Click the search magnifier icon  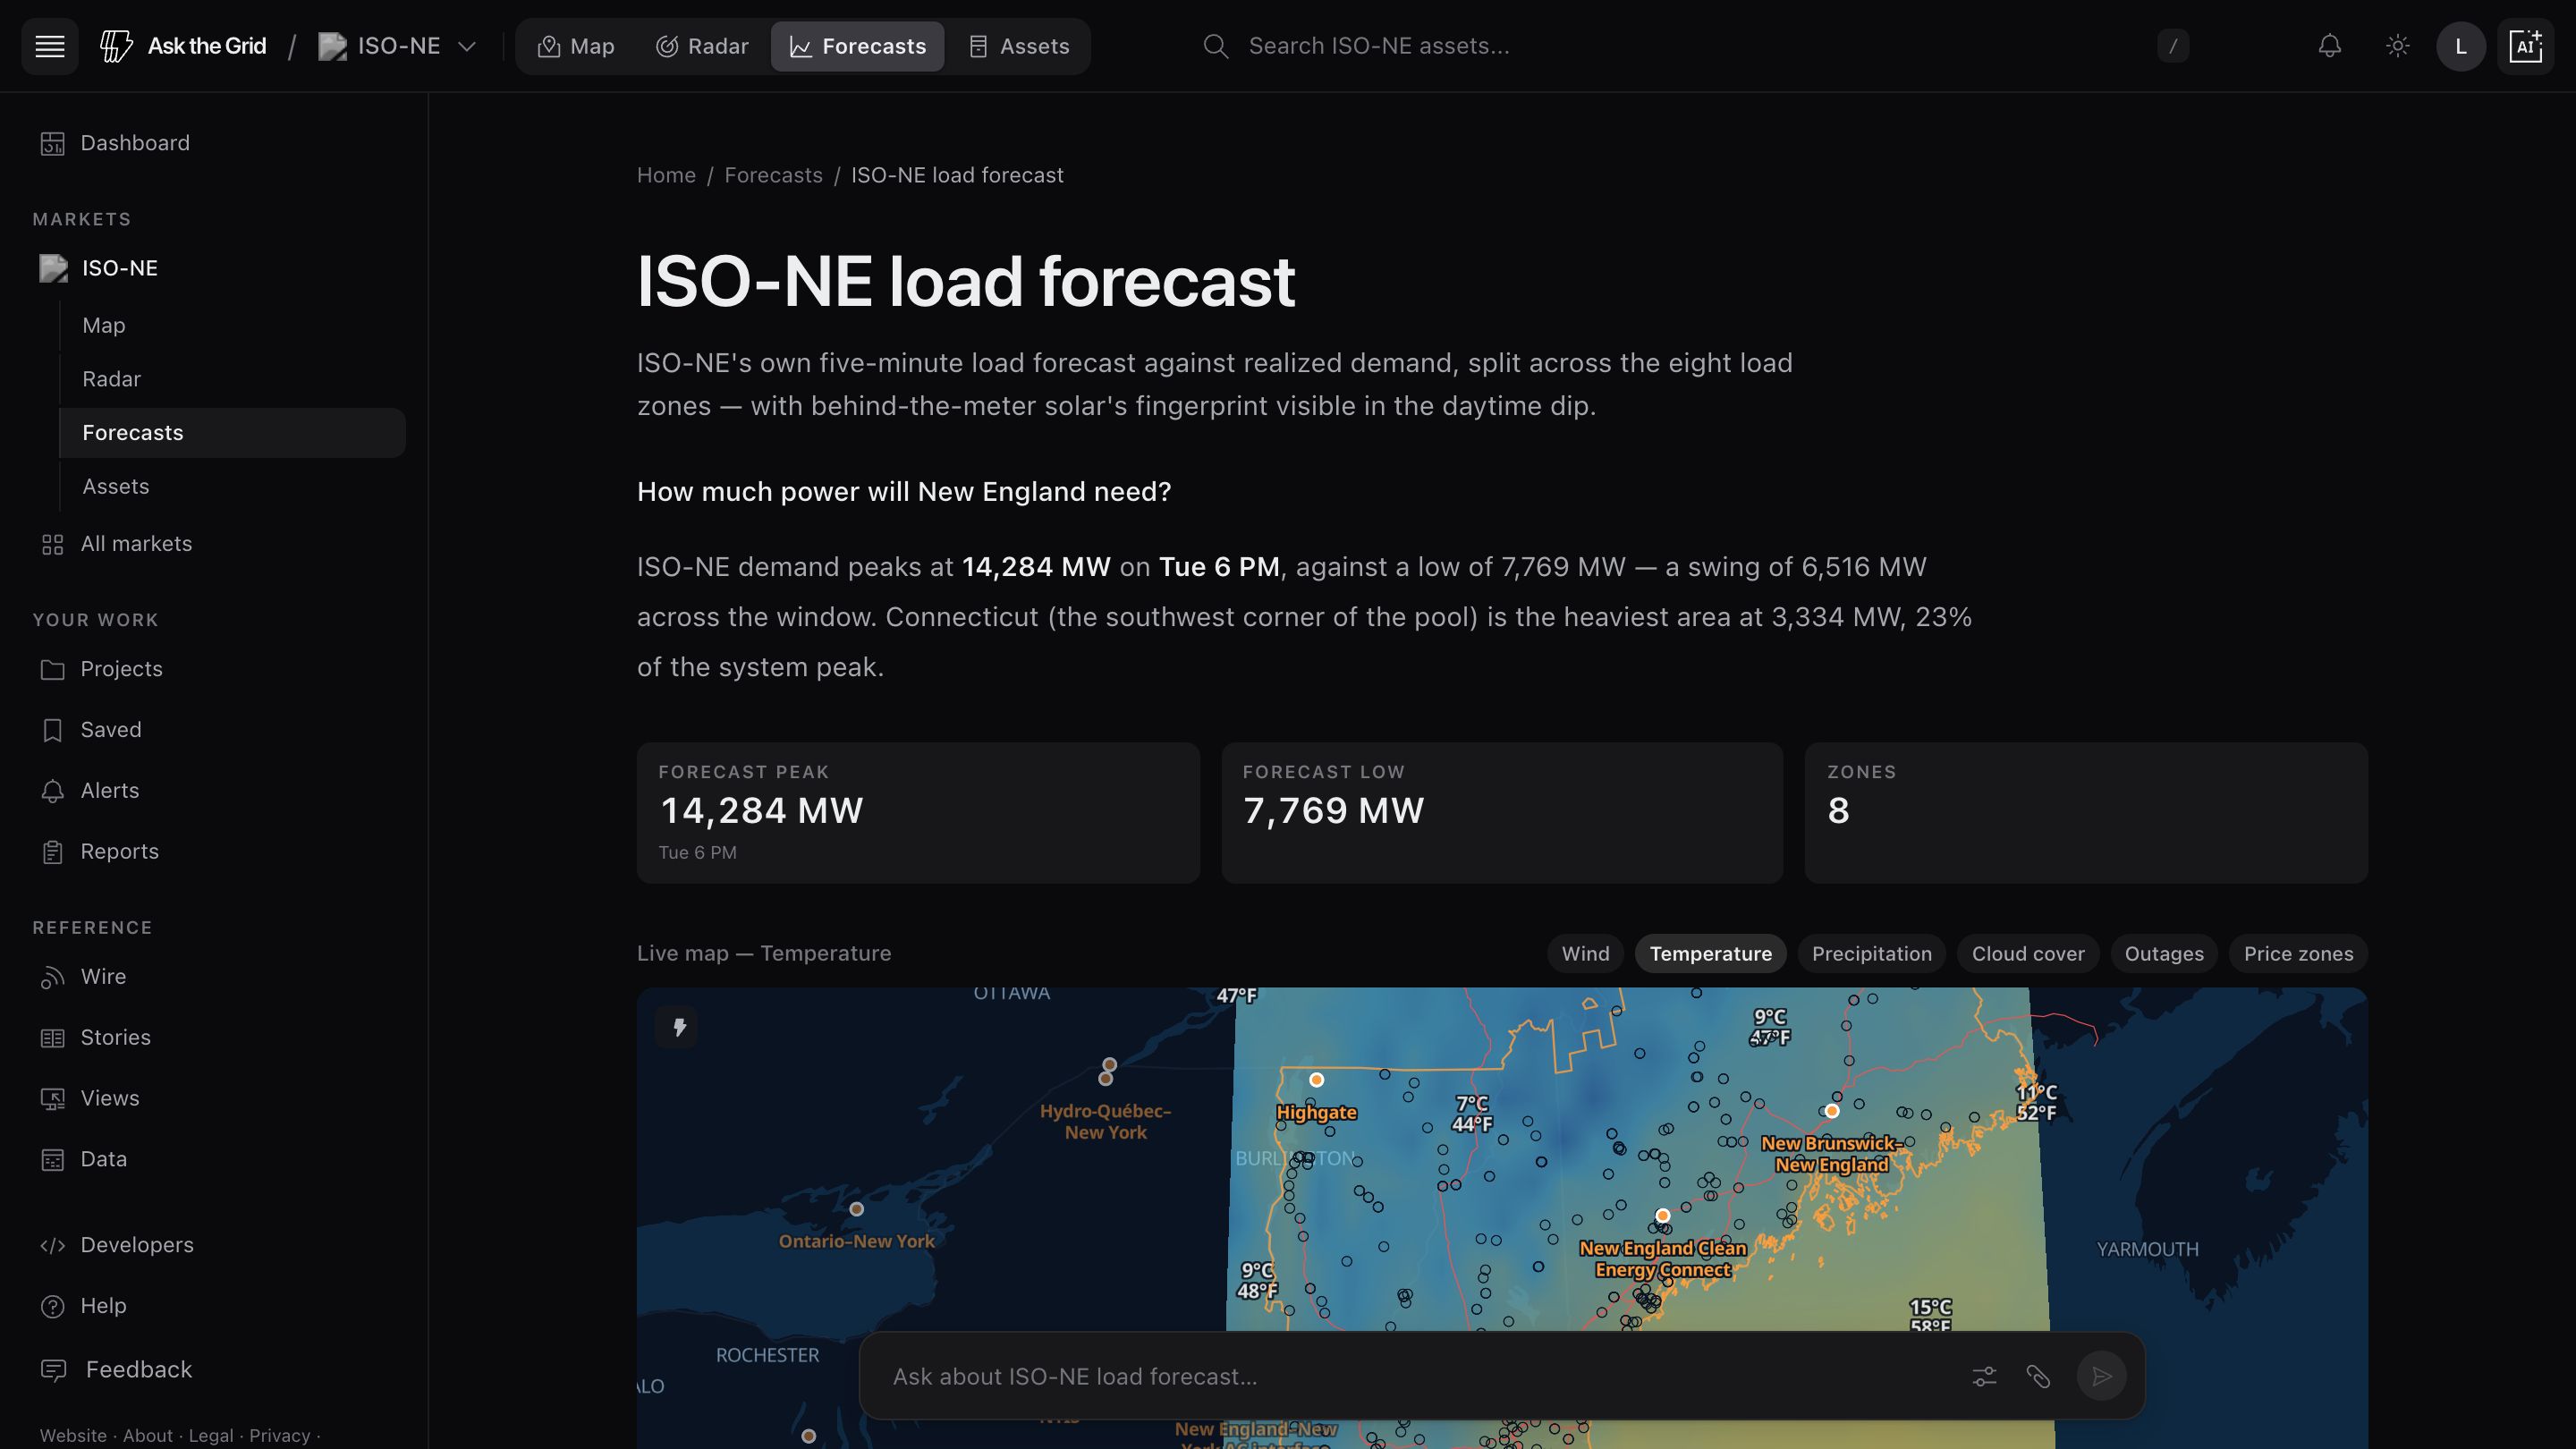point(1215,46)
